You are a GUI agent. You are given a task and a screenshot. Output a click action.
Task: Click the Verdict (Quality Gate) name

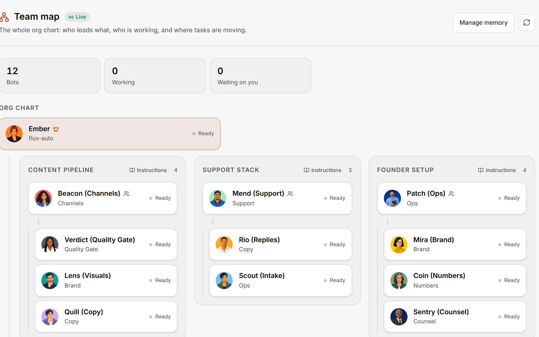(x=100, y=240)
